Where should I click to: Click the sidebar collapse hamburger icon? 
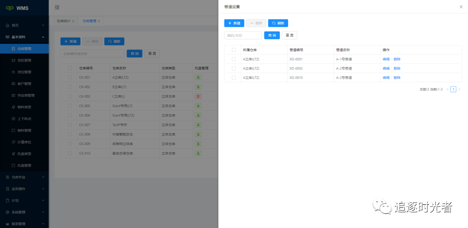point(57,7)
